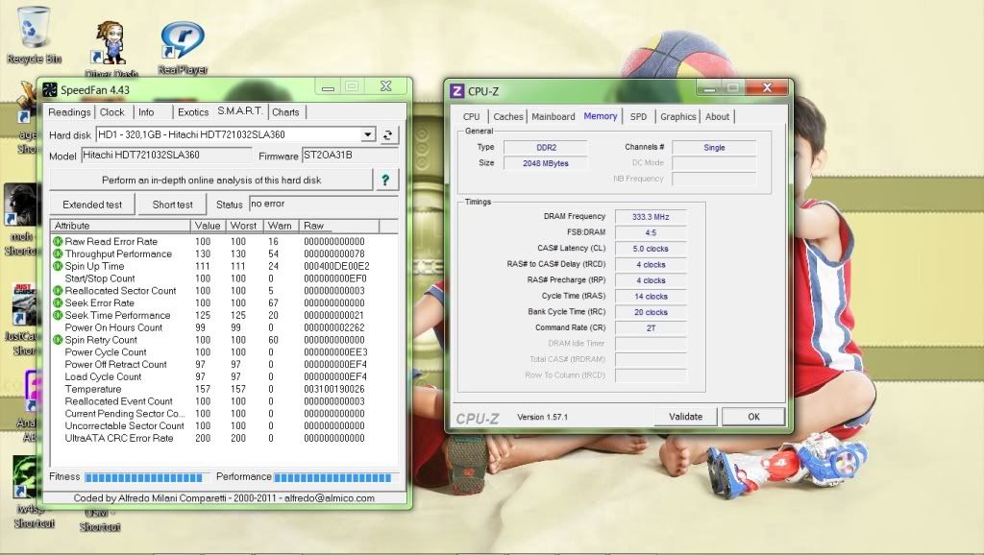Sort by the Value column header
This screenshot has width=984, height=555.
point(208,226)
